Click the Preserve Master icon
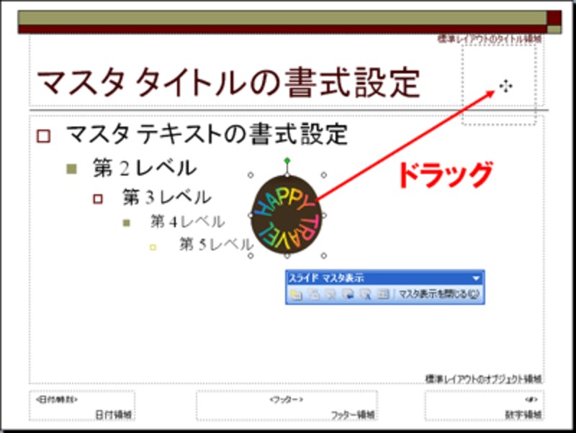 [348, 294]
